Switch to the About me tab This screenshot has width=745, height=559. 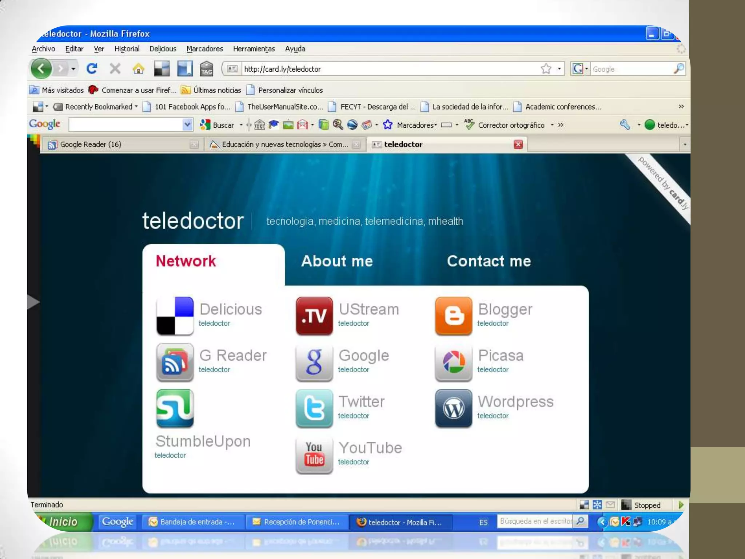(x=337, y=261)
